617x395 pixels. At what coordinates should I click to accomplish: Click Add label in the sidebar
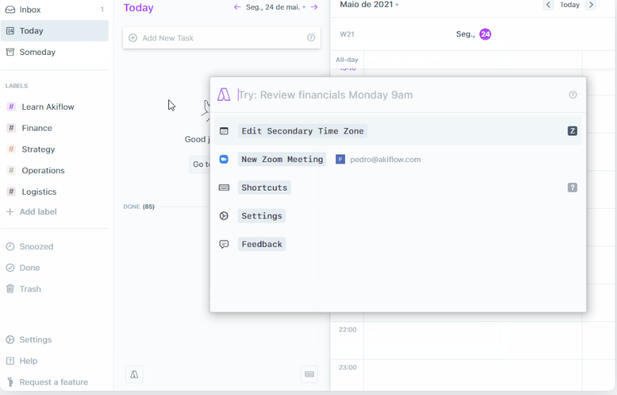coord(38,211)
